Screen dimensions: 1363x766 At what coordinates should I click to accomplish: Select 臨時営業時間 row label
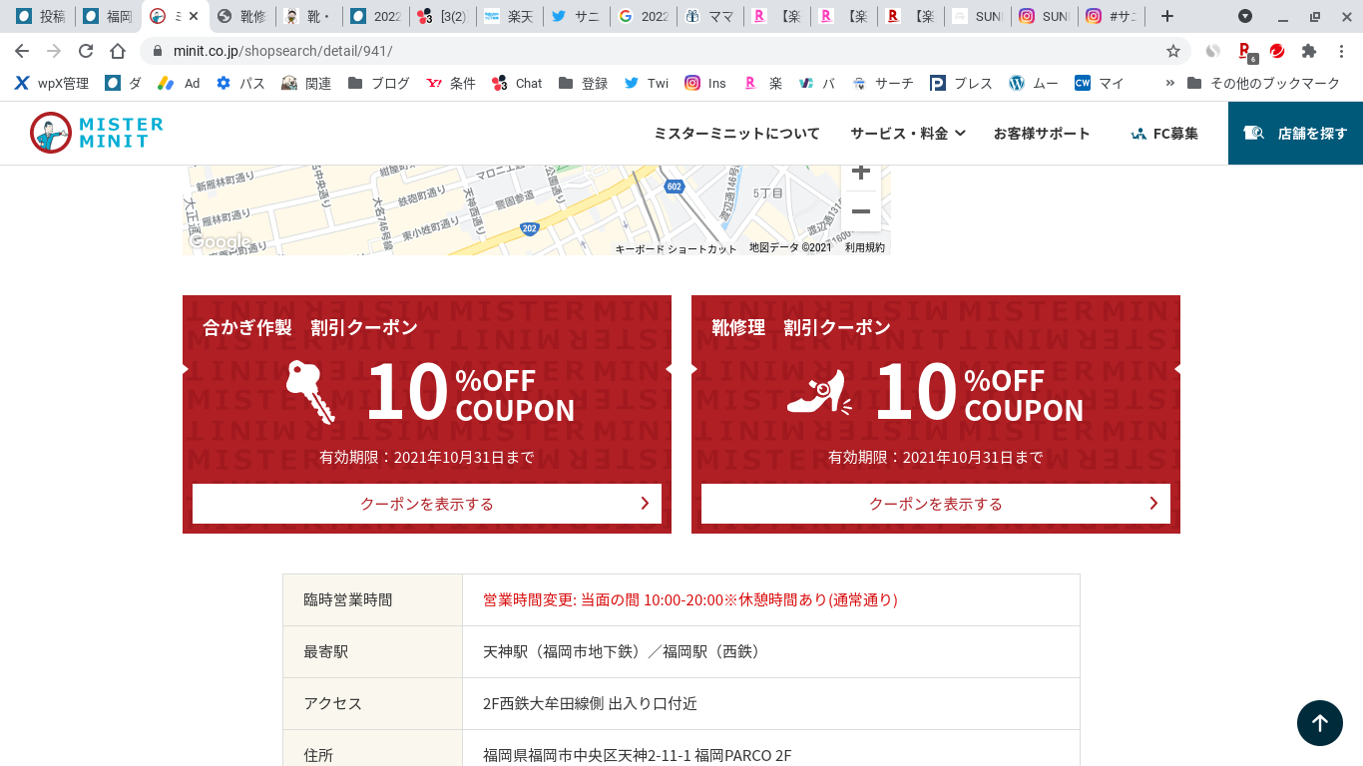pos(347,600)
